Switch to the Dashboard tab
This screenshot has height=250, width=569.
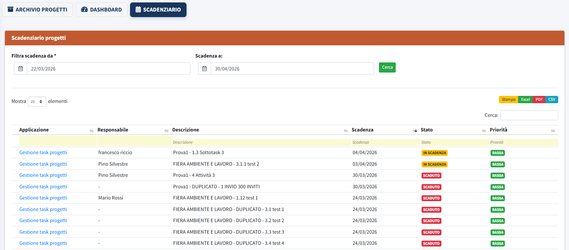coord(101,10)
